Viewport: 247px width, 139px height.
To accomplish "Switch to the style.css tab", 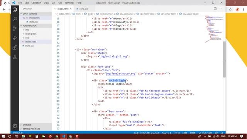I will tap(83, 8).
